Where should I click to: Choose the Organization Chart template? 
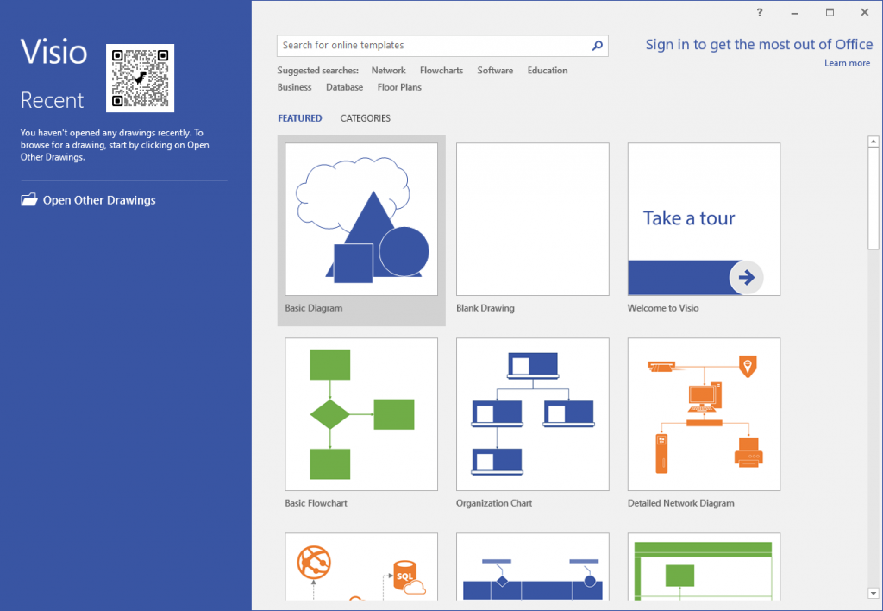(x=532, y=414)
